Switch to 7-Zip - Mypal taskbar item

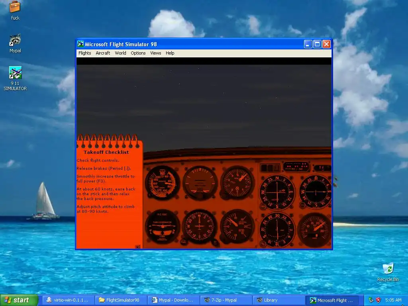click(x=226, y=300)
